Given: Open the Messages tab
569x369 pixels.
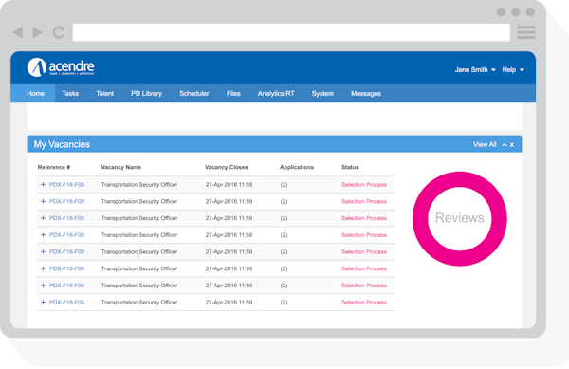Looking at the screenshot, I should 366,94.
